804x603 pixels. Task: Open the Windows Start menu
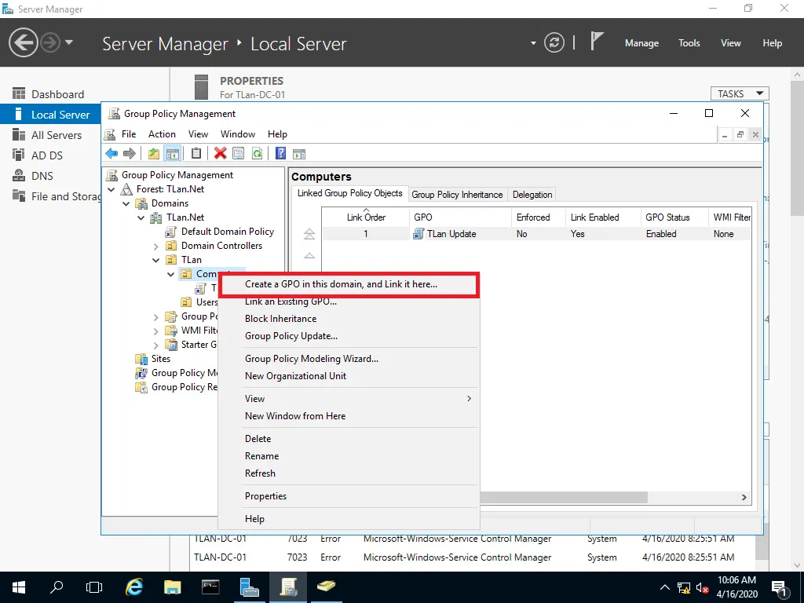click(x=19, y=587)
